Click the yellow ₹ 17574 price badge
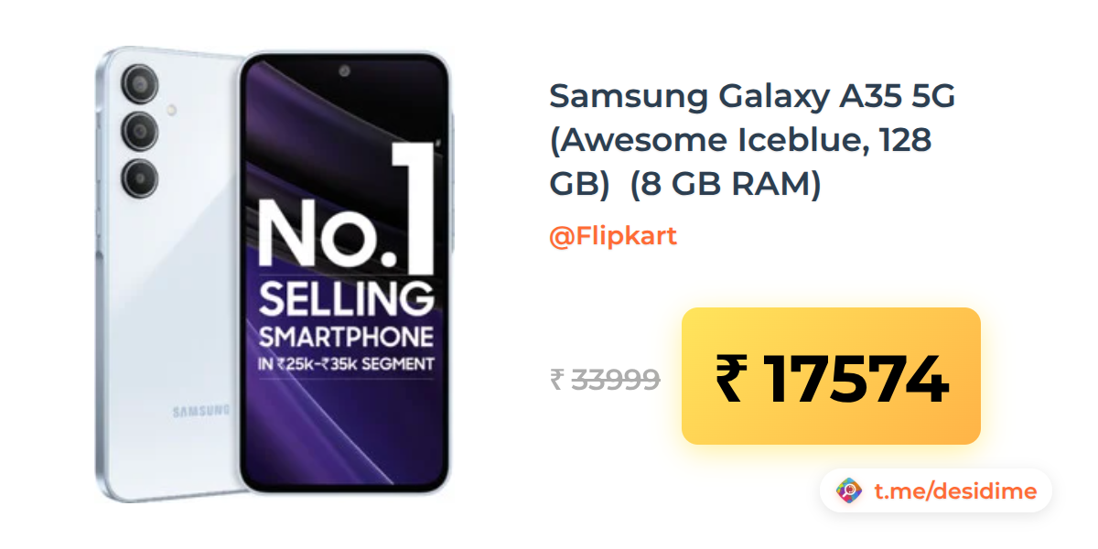Screen dimensions: 1098x549 tap(831, 376)
